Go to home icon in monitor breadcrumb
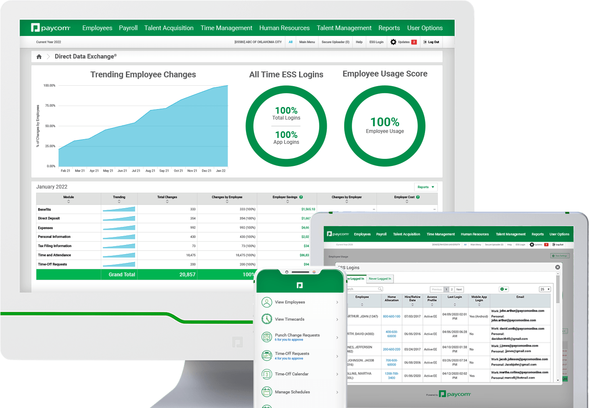 39,56
